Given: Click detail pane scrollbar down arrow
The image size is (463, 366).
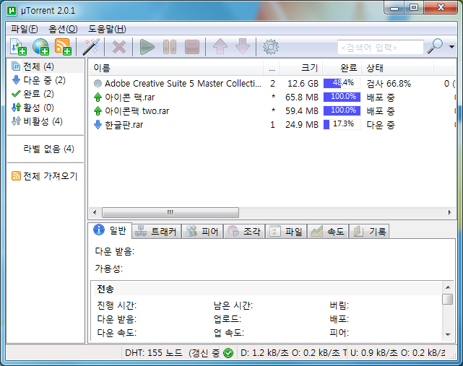Looking at the screenshot, I should click(448, 334).
